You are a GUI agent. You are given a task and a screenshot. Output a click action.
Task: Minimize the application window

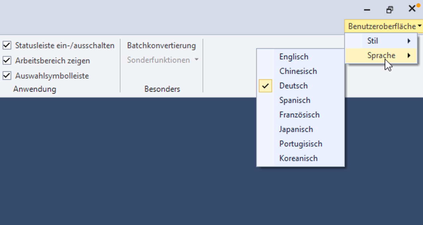click(x=367, y=10)
